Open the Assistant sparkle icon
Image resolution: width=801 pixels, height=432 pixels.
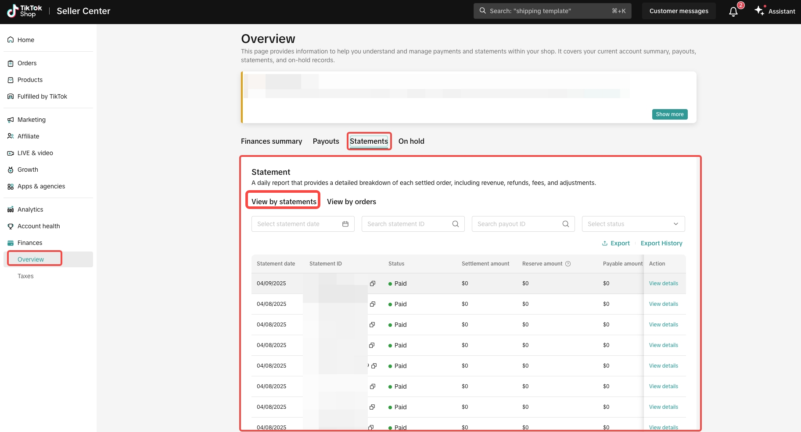pos(759,11)
